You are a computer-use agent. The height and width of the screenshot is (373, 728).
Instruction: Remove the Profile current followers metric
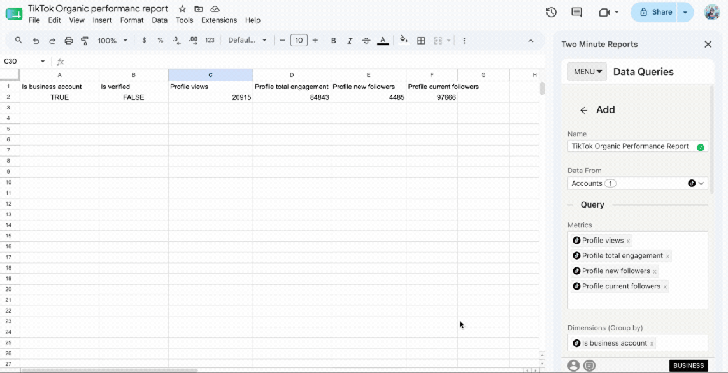pos(665,287)
